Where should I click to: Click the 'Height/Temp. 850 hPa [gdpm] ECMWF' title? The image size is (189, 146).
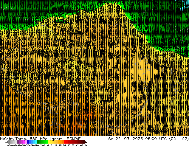(40, 139)
